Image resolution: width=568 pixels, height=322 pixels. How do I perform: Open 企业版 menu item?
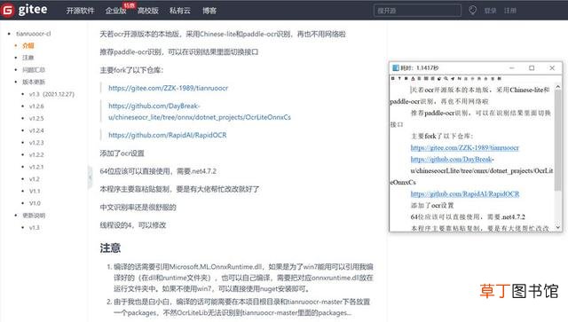[x=115, y=11]
